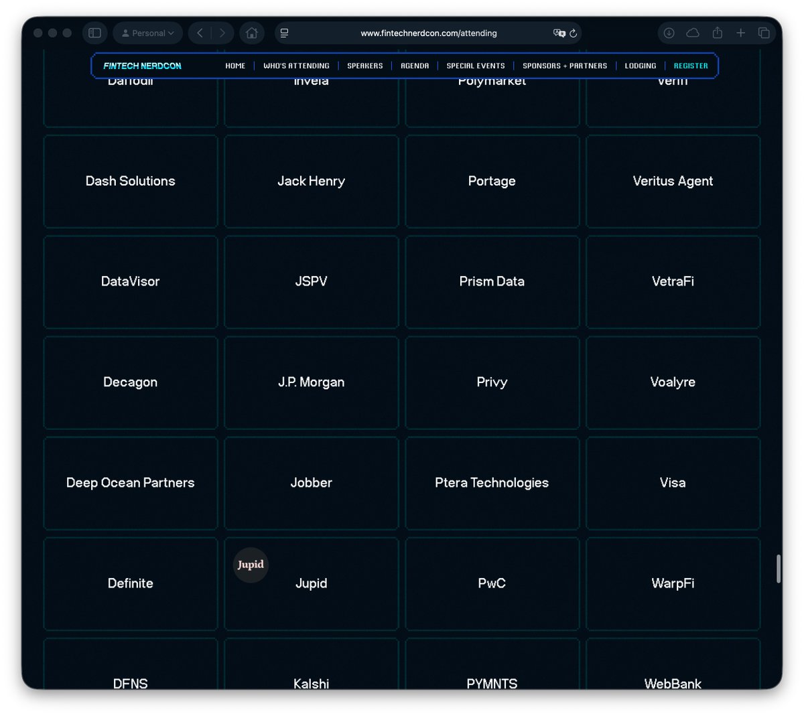The width and height of the screenshot is (804, 716).
Task: Select the VetraFi card
Action: click(x=673, y=281)
